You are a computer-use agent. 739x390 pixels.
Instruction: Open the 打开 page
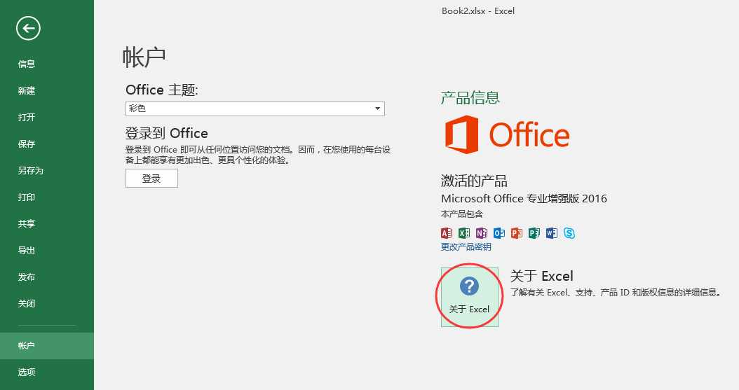(x=47, y=117)
